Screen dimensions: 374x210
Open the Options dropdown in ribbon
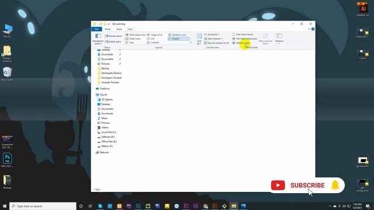(x=279, y=39)
